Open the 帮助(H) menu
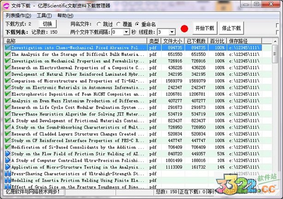The height and width of the screenshot is (199, 283). [x=65, y=16]
